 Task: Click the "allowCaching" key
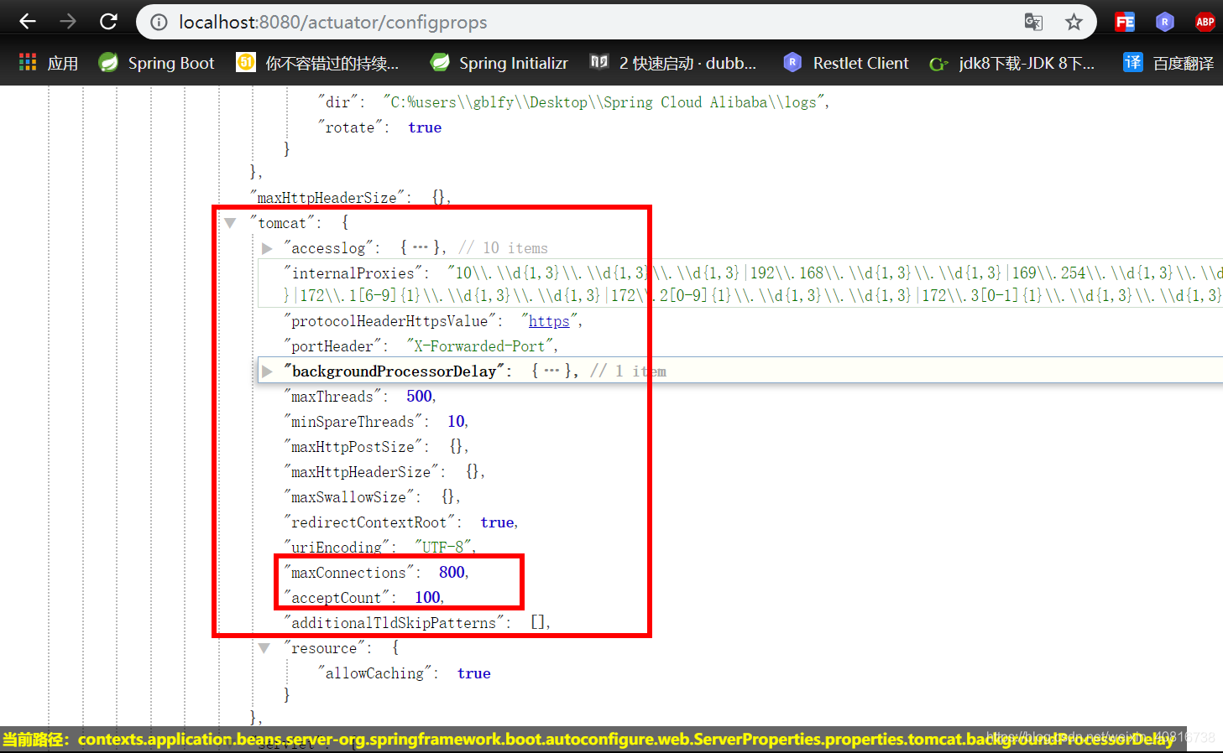pyautogui.click(x=374, y=673)
